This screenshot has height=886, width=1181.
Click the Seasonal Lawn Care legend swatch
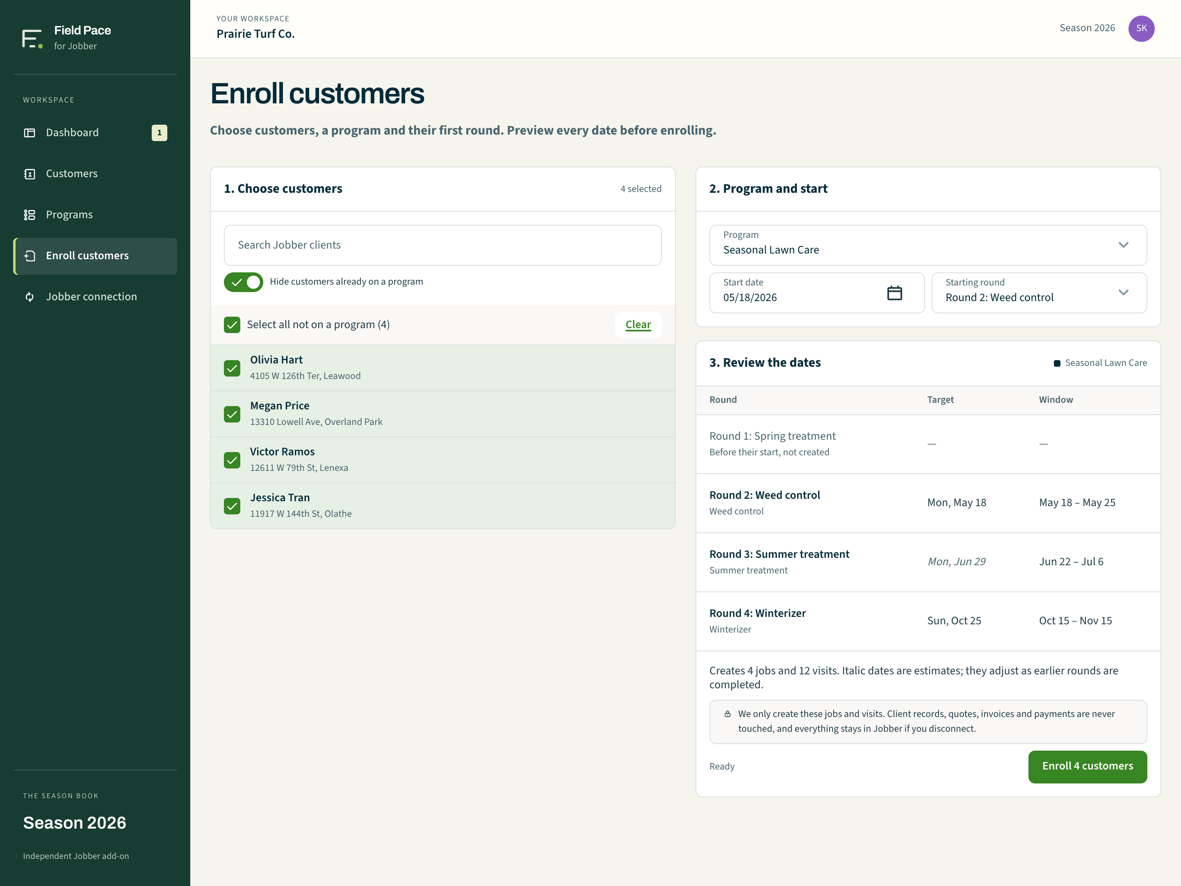click(1057, 363)
